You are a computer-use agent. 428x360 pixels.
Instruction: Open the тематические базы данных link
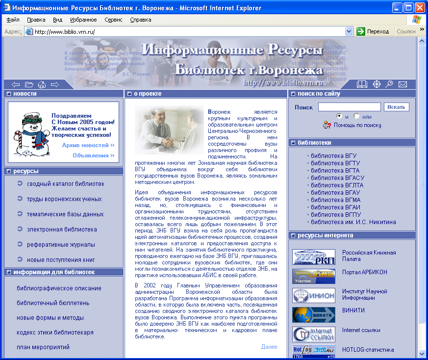pyautogui.click(x=65, y=214)
